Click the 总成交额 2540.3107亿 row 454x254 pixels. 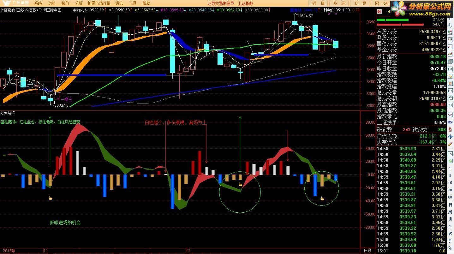pos(411,98)
